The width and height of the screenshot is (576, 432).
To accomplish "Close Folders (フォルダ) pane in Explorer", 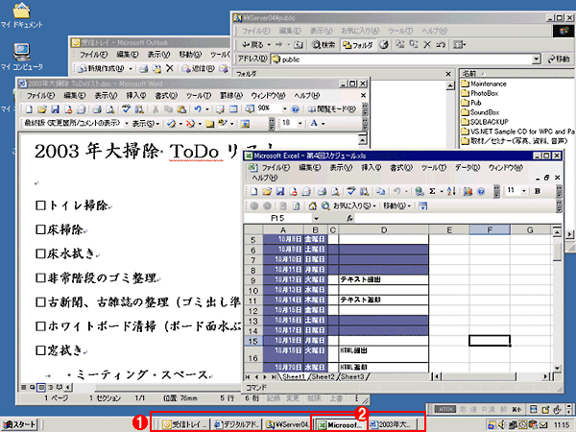I will [x=448, y=74].
